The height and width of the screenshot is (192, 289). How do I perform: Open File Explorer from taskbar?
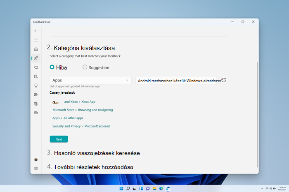(154, 189)
